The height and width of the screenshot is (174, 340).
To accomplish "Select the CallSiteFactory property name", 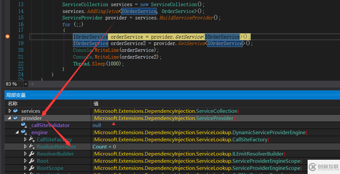I will (x=54, y=140).
